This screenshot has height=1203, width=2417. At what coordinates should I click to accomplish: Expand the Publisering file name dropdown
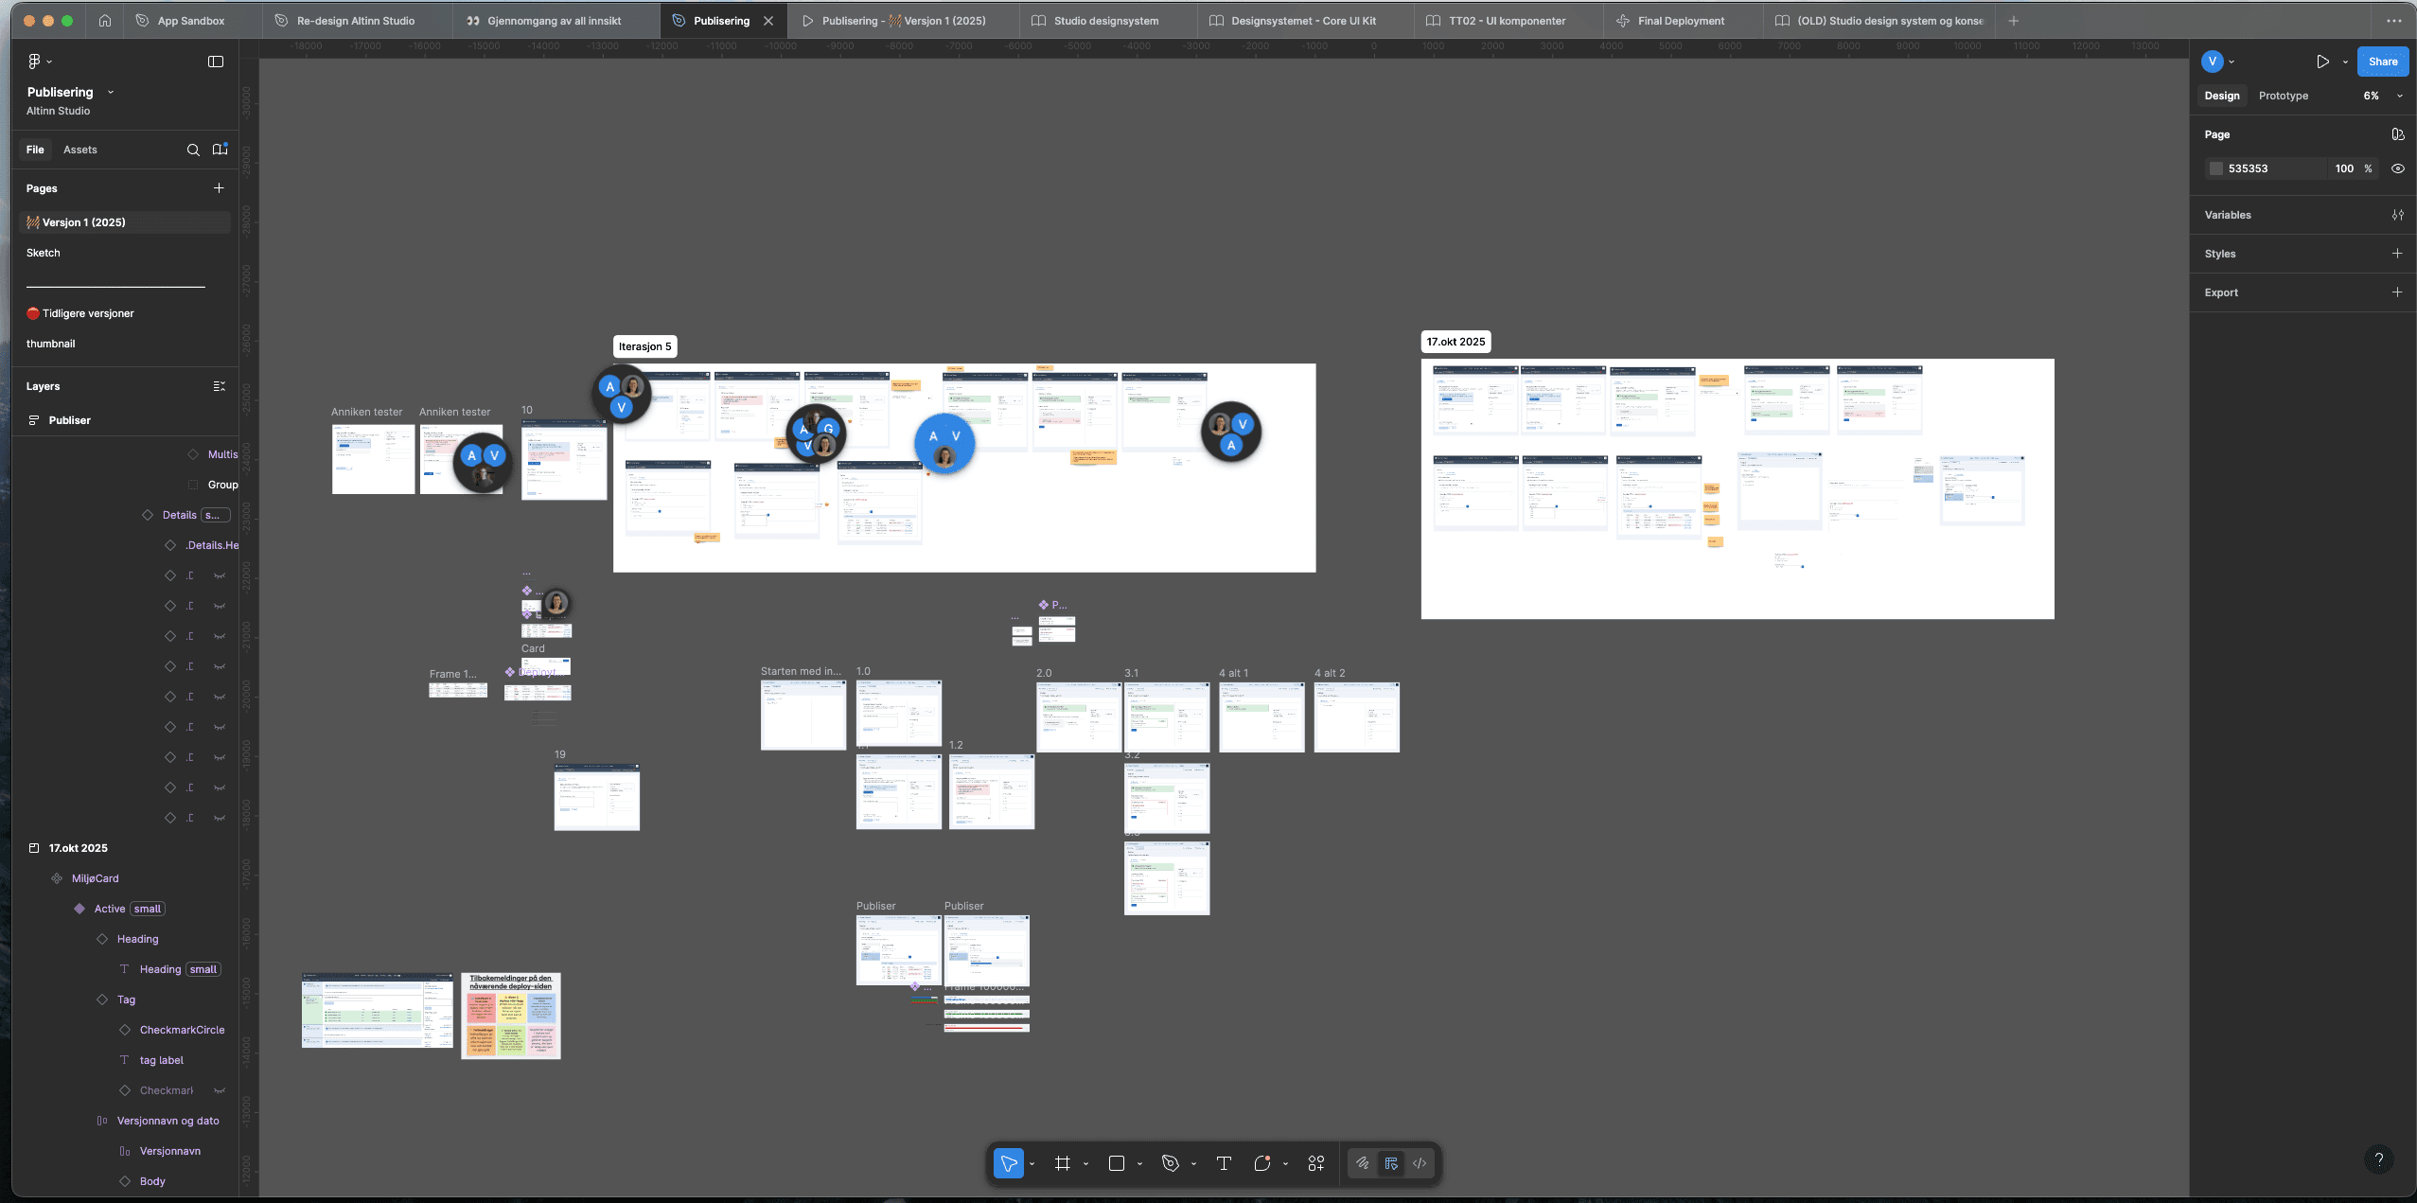point(111,92)
